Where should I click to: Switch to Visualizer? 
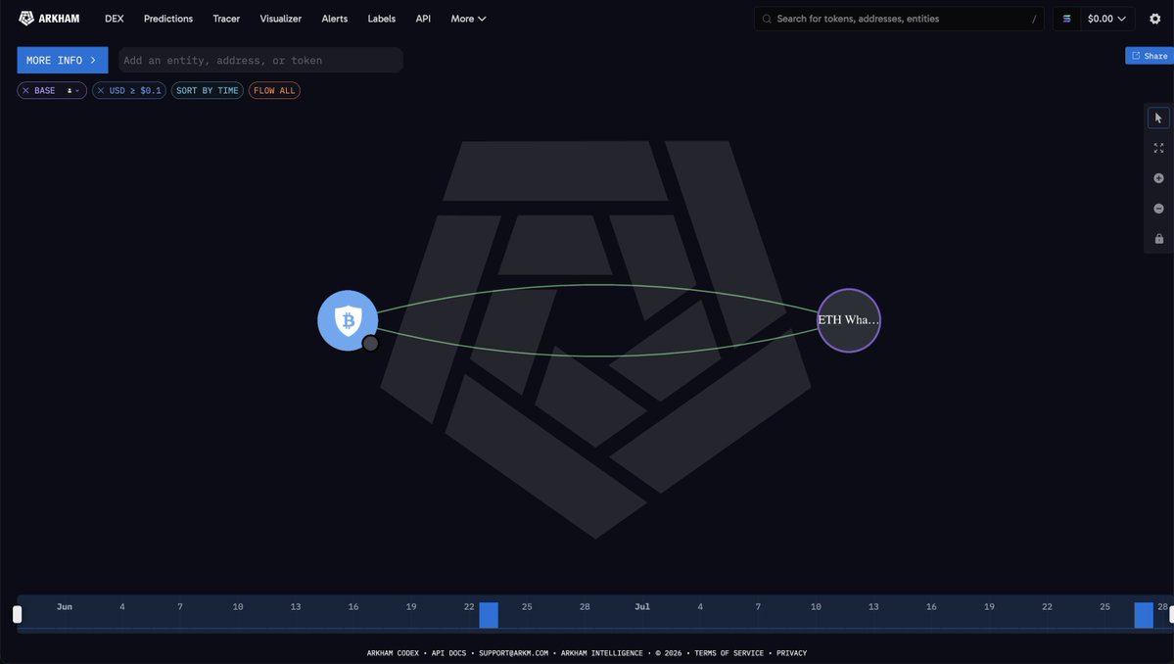coord(281,19)
